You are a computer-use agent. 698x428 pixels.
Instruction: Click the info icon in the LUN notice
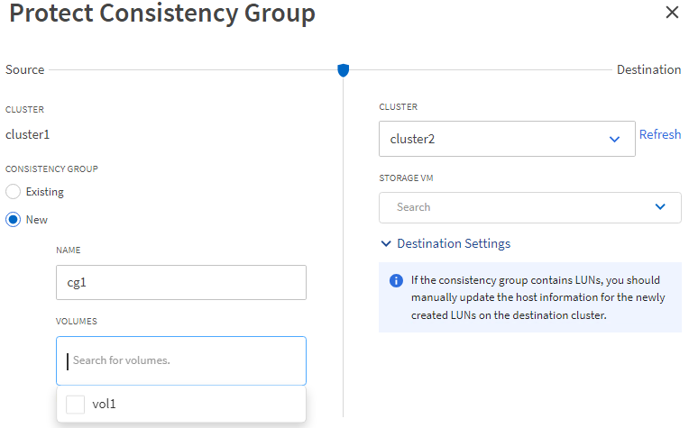pos(396,281)
